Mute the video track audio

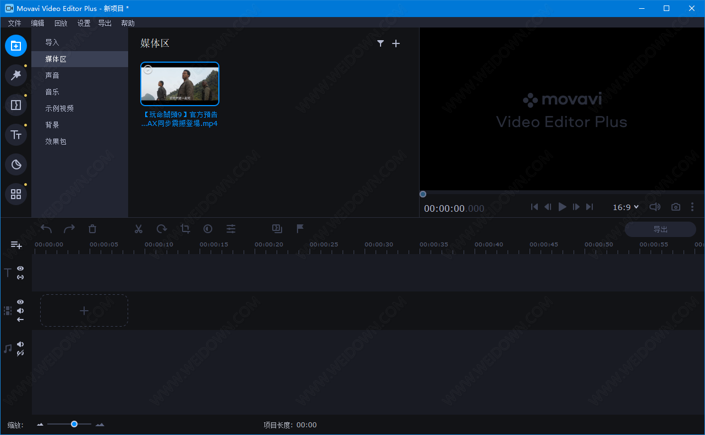pos(20,311)
